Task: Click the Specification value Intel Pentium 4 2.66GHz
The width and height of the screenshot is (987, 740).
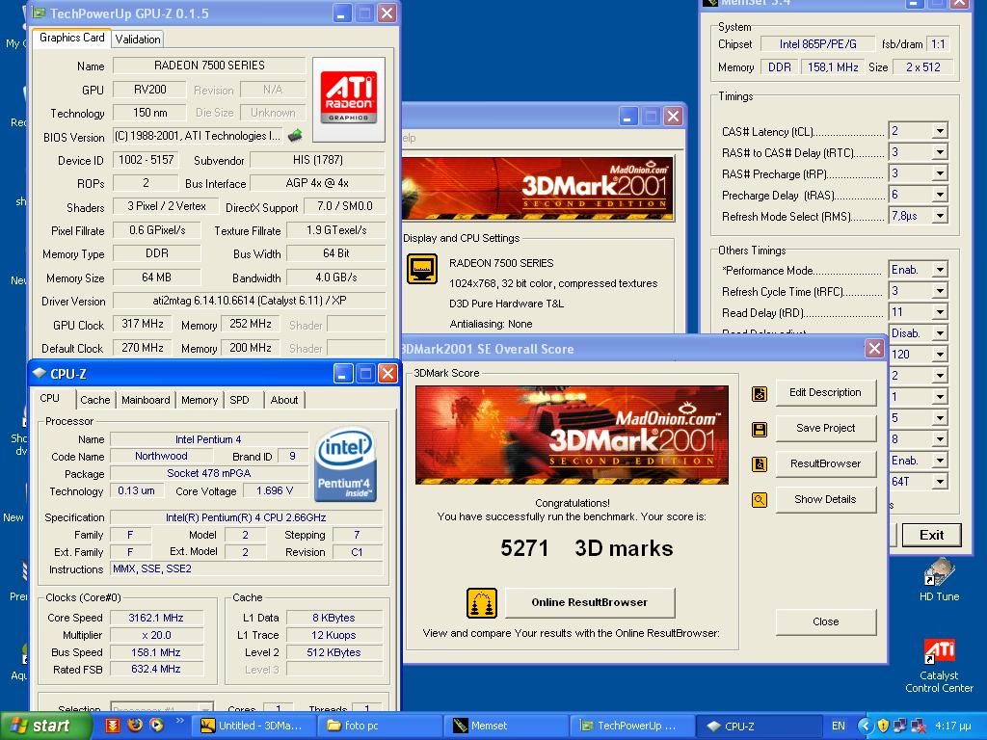Action: pyautogui.click(x=246, y=517)
